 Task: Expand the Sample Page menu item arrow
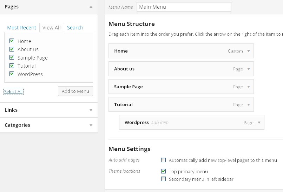(x=249, y=87)
